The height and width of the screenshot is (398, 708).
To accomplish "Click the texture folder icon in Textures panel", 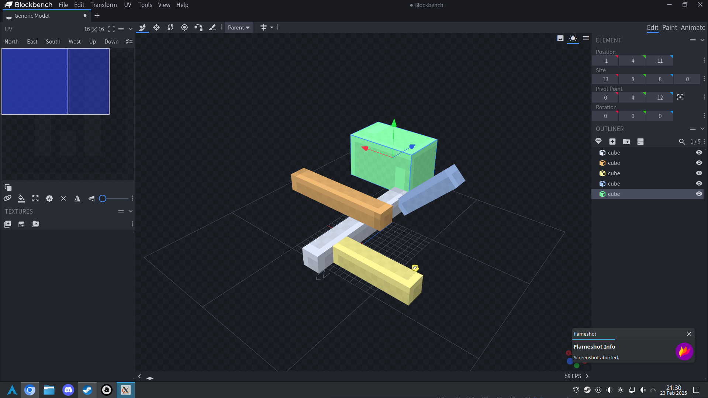I will (x=35, y=224).
